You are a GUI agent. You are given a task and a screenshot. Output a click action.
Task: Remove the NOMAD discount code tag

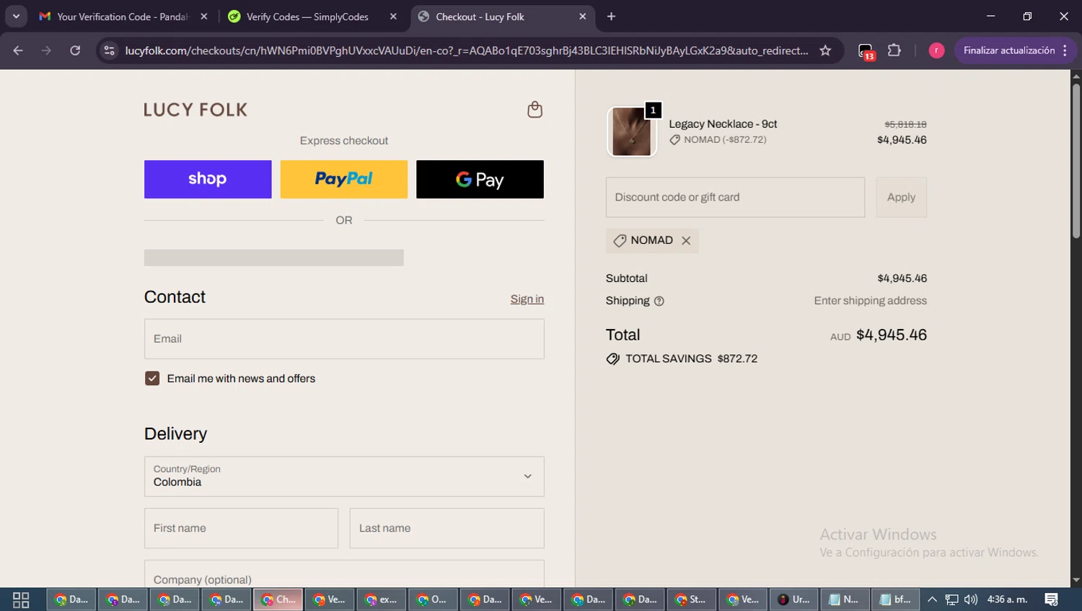[x=686, y=241]
